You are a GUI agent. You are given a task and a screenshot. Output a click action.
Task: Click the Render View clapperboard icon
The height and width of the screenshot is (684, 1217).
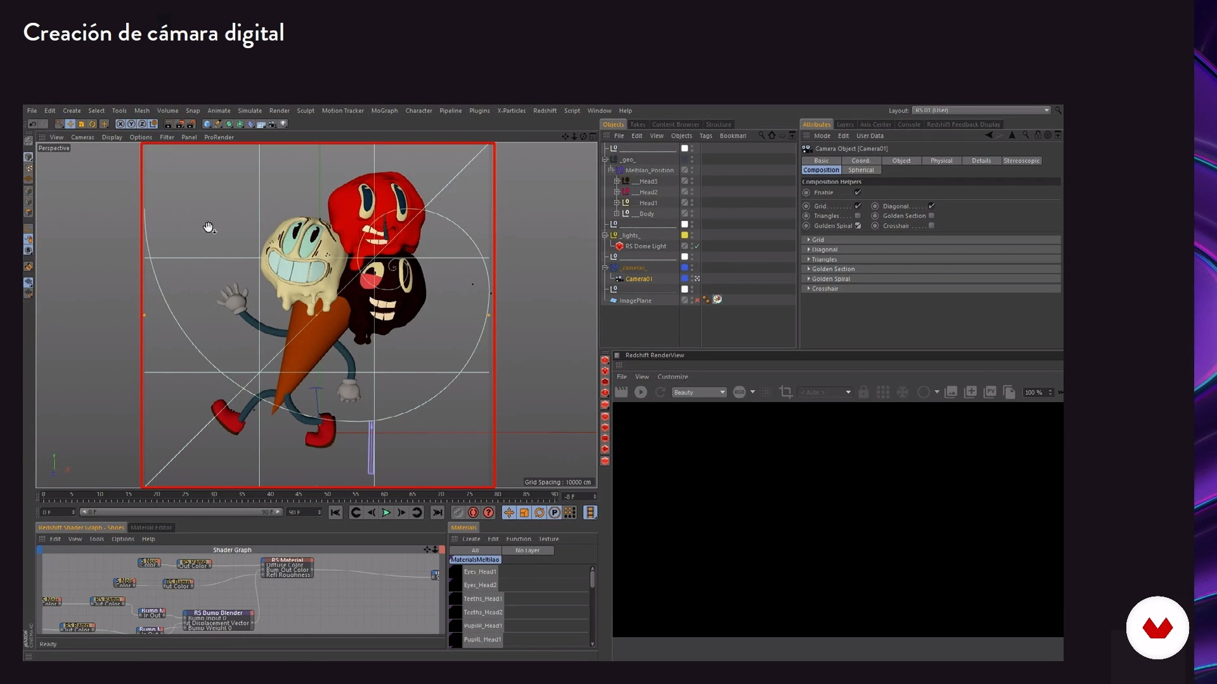169,124
